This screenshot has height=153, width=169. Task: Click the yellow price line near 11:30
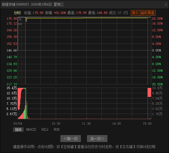click(86, 18)
